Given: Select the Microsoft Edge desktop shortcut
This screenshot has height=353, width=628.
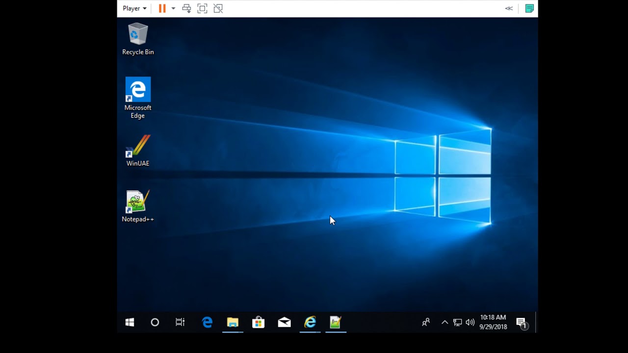Looking at the screenshot, I should (x=138, y=98).
